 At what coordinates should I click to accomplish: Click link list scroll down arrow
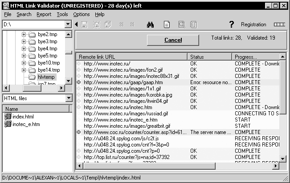pyautogui.click(x=282, y=159)
